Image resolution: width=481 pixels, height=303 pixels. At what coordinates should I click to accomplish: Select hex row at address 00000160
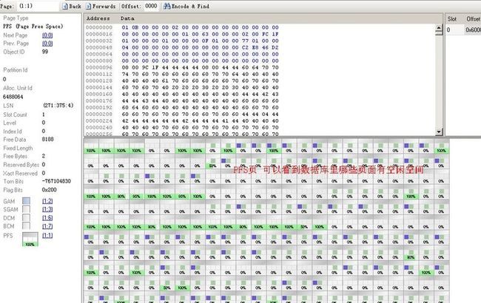pyautogui.click(x=182, y=94)
